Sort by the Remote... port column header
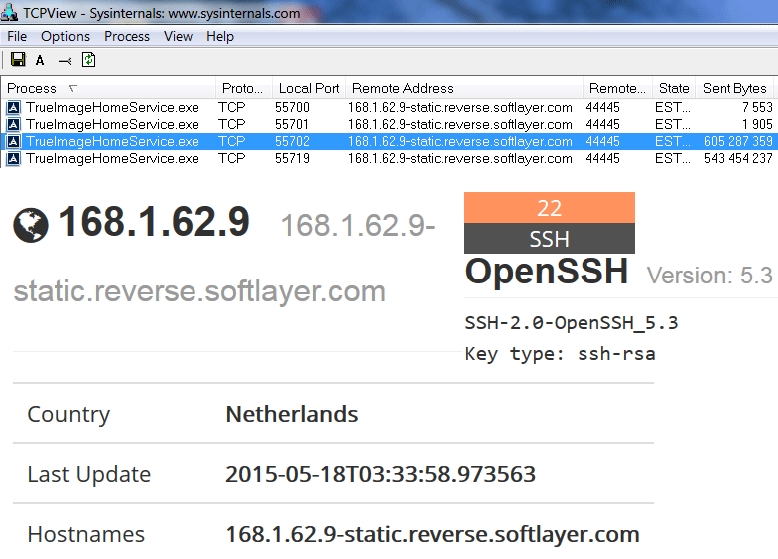778x559 pixels. 617,88
